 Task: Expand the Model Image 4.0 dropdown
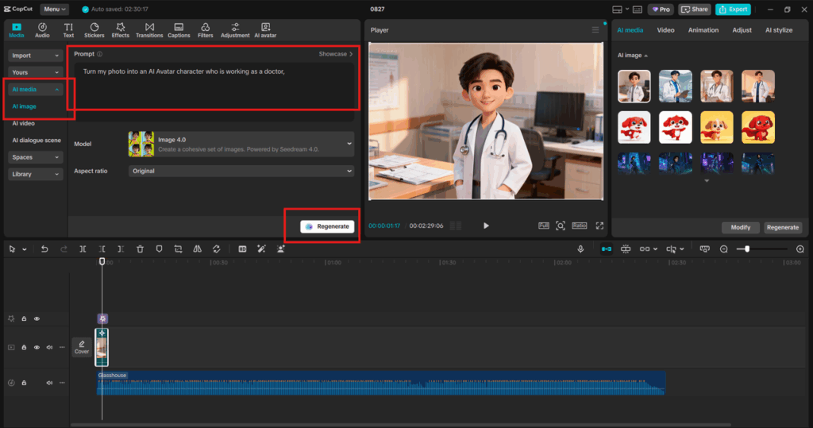349,144
